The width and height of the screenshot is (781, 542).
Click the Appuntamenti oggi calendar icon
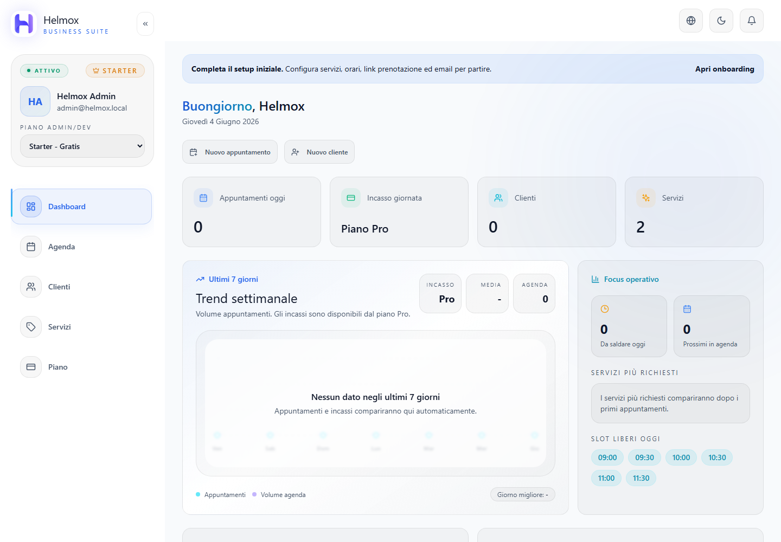click(x=203, y=198)
